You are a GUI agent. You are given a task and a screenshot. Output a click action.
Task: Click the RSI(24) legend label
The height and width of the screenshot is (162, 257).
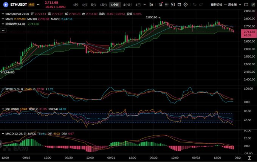(53, 109)
